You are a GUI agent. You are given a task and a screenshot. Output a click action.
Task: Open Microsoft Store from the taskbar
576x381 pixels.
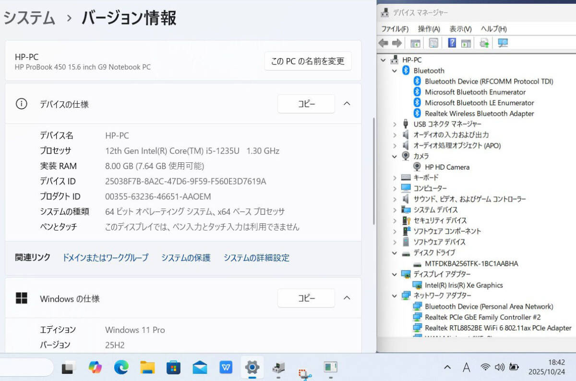173,368
